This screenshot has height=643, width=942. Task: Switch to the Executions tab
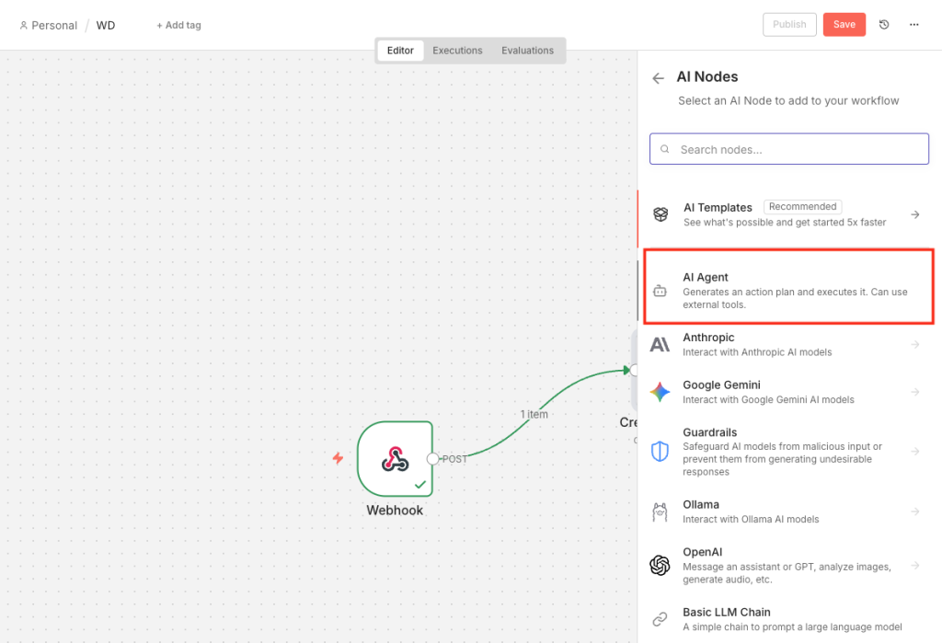click(x=457, y=51)
